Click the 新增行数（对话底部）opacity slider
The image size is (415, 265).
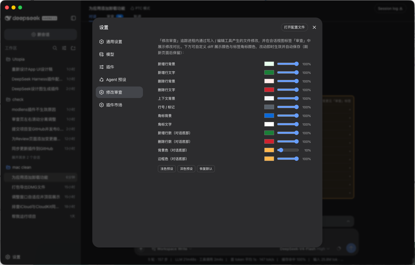point(288,133)
